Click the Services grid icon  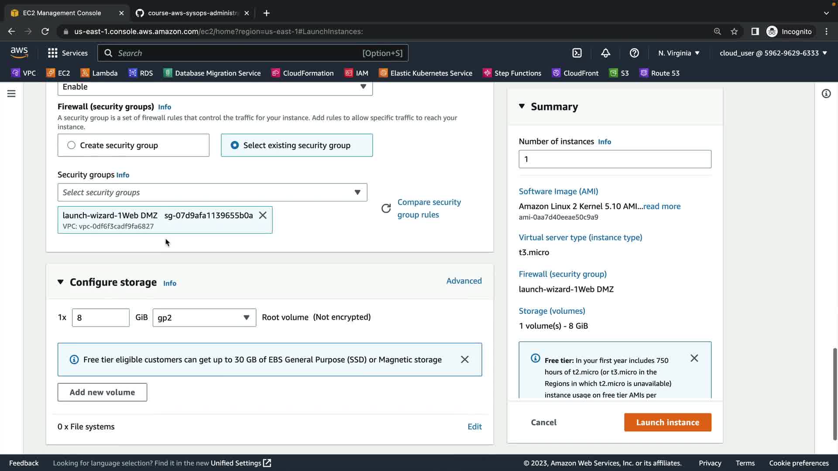tap(53, 53)
